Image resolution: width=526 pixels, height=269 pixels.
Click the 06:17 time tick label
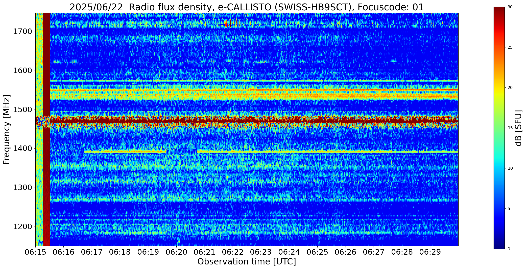pyautogui.click(x=92, y=252)
